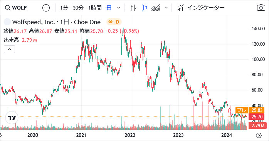Click the 2021 time axis label
The width and height of the screenshot is (269, 141).
coord(81,135)
